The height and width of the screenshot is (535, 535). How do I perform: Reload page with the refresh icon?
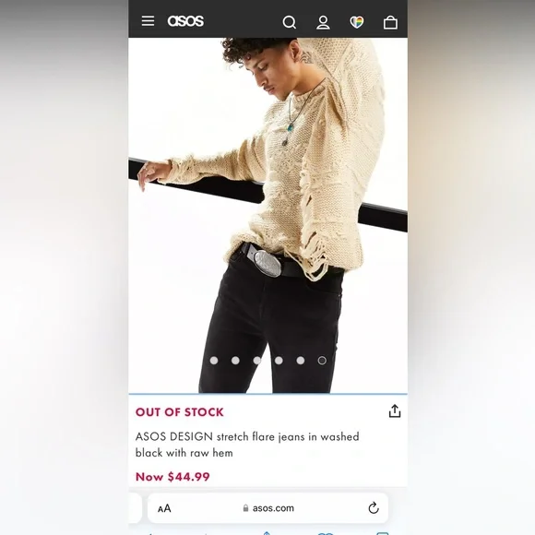[374, 508]
